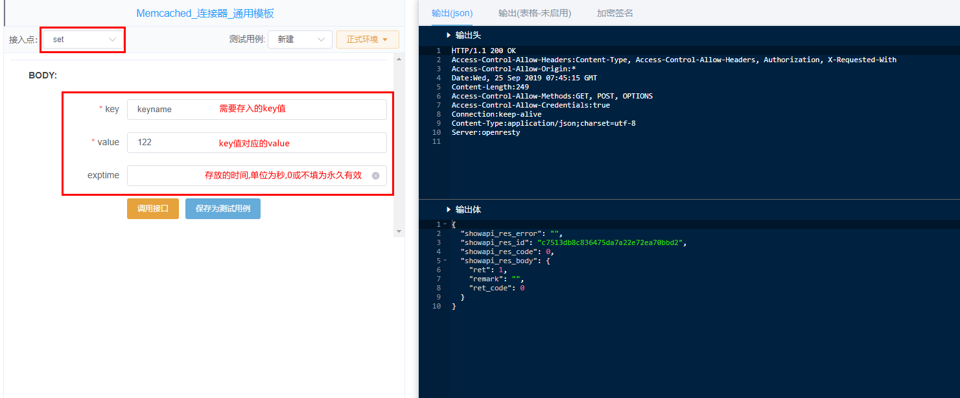
Task: Clear the exptime field with the x icon
Action: (x=375, y=176)
